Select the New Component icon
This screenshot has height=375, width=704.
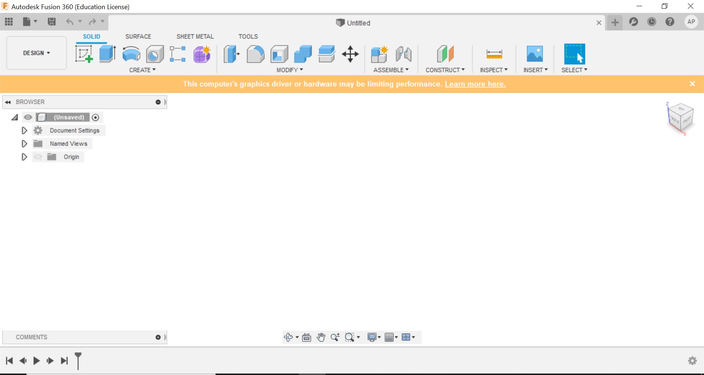pos(379,54)
